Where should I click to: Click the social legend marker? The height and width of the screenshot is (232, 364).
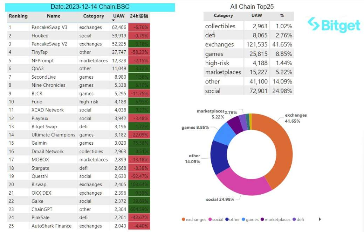pyautogui.click(x=210, y=219)
